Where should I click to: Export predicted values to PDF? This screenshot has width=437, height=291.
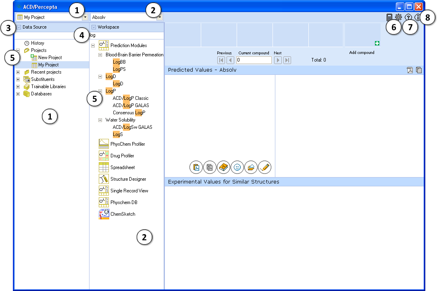[410, 70]
